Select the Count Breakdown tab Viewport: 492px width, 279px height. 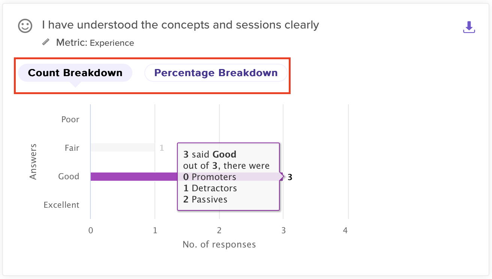pyautogui.click(x=75, y=73)
